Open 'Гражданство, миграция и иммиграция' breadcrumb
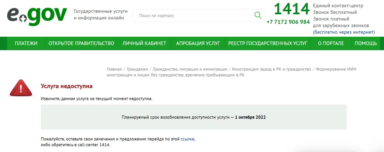The width and height of the screenshot is (384, 152). [190, 69]
